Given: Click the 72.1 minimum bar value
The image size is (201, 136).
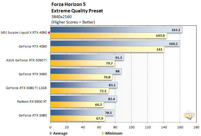Looking at the screenshot, I should (103, 91).
